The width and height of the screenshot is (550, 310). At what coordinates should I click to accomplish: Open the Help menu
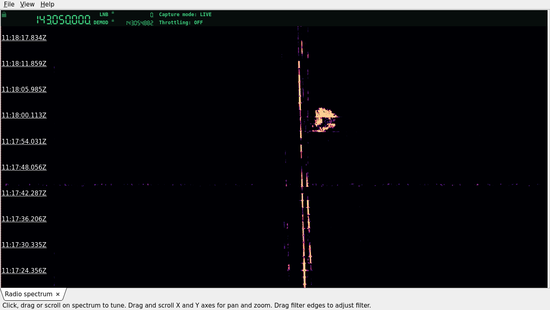pyautogui.click(x=47, y=4)
